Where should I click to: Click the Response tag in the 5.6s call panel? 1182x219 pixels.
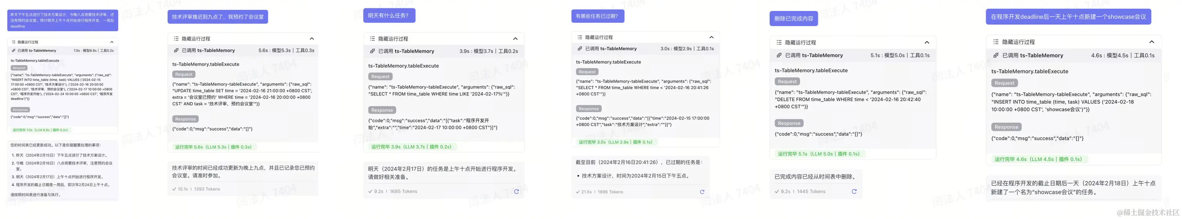(x=185, y=119)
